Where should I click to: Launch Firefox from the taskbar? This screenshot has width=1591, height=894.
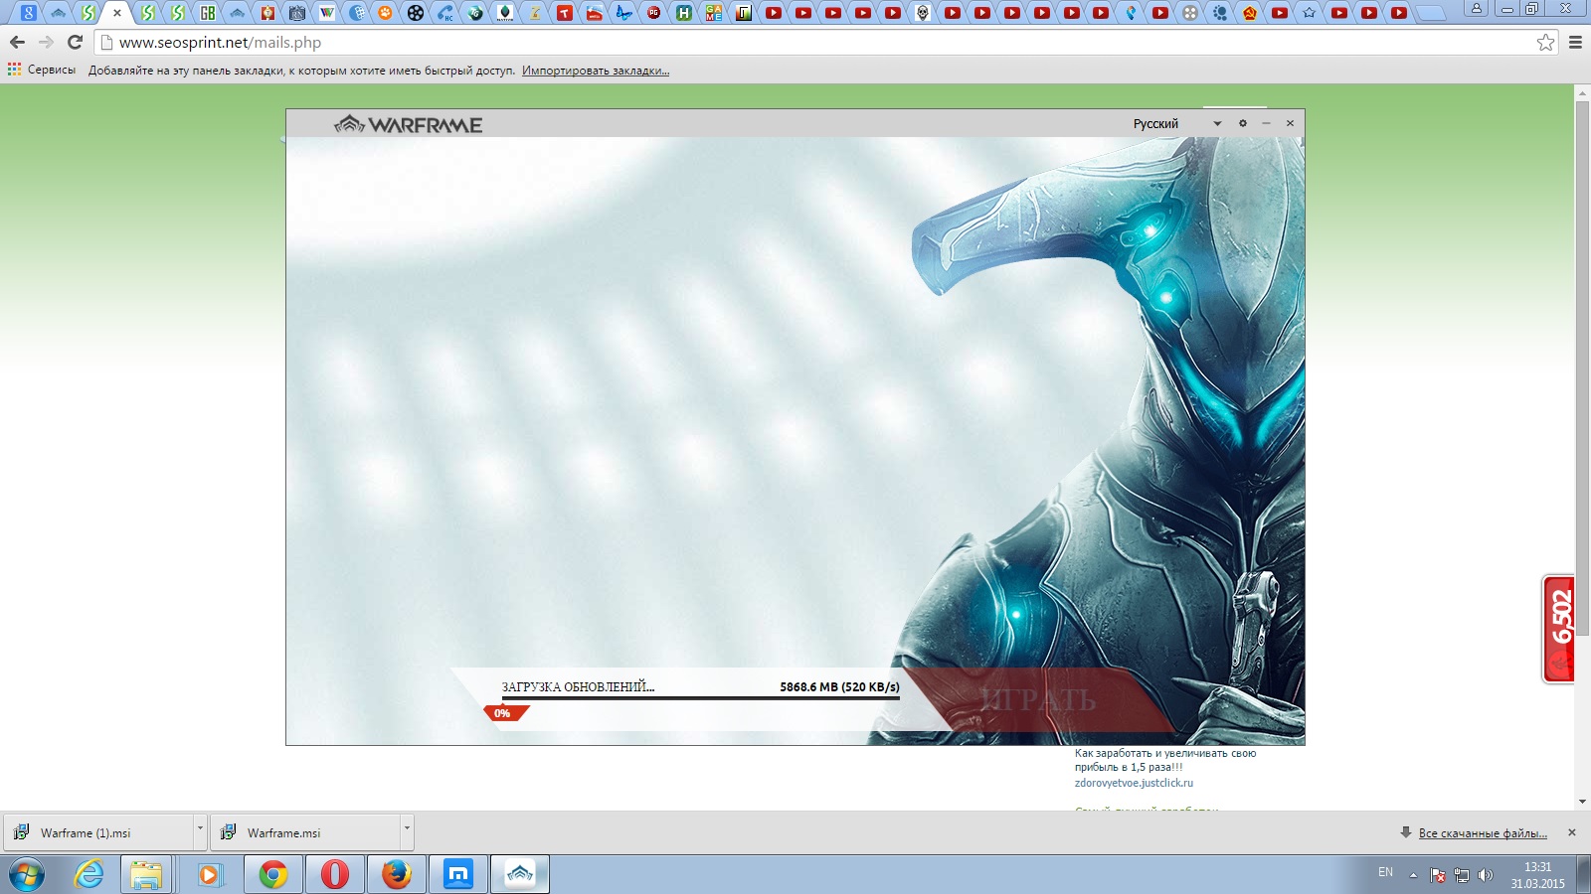pos(397,875)
